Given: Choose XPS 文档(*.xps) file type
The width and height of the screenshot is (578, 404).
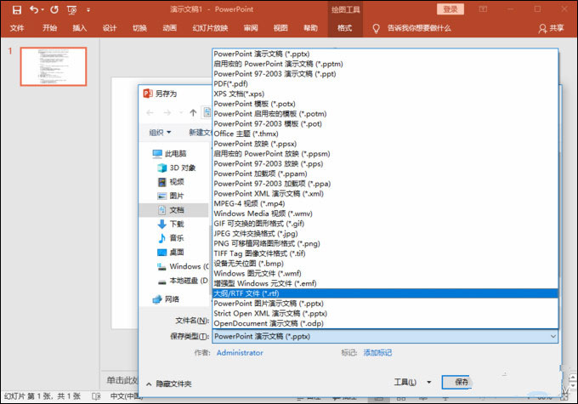Looking at the screenshot, I should point(385,94).
